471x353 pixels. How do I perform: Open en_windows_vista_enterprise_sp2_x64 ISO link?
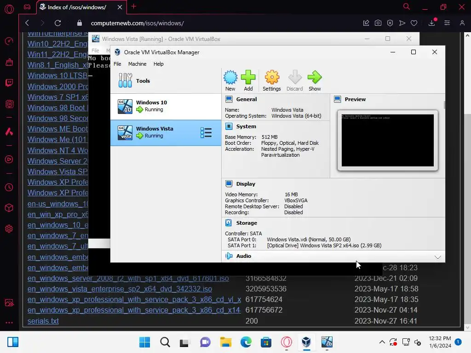pos(120,289)
